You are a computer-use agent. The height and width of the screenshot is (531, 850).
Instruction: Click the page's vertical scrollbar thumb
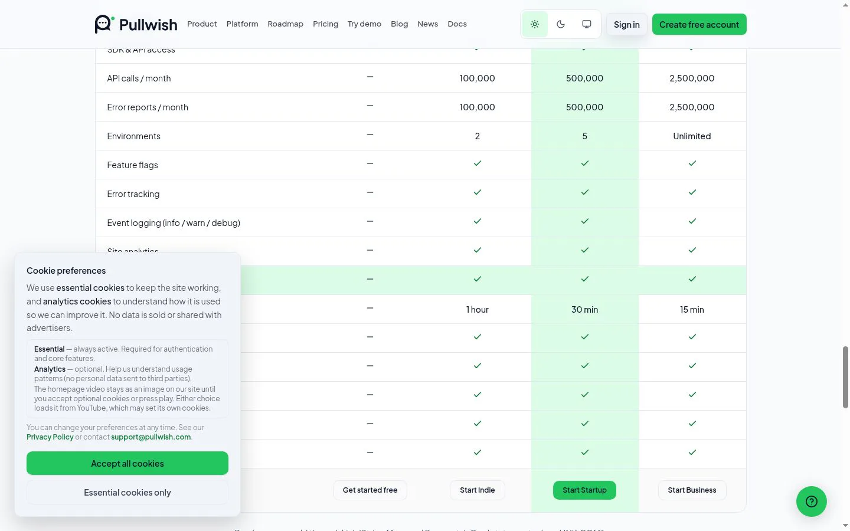coord(845,378)
